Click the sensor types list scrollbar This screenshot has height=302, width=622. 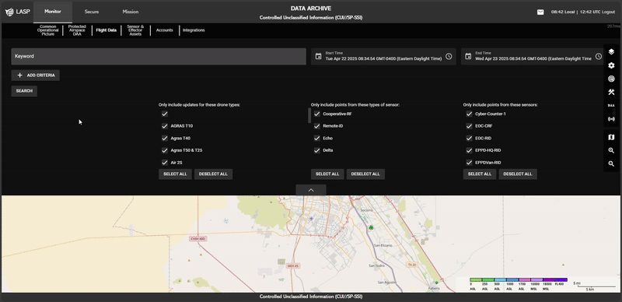click(x=309, y=116)
